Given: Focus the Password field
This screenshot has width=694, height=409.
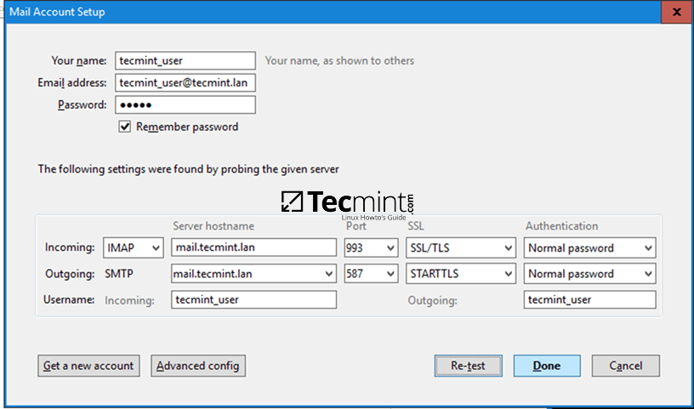Looking at the screenshot, I should [x=185, y=105].
